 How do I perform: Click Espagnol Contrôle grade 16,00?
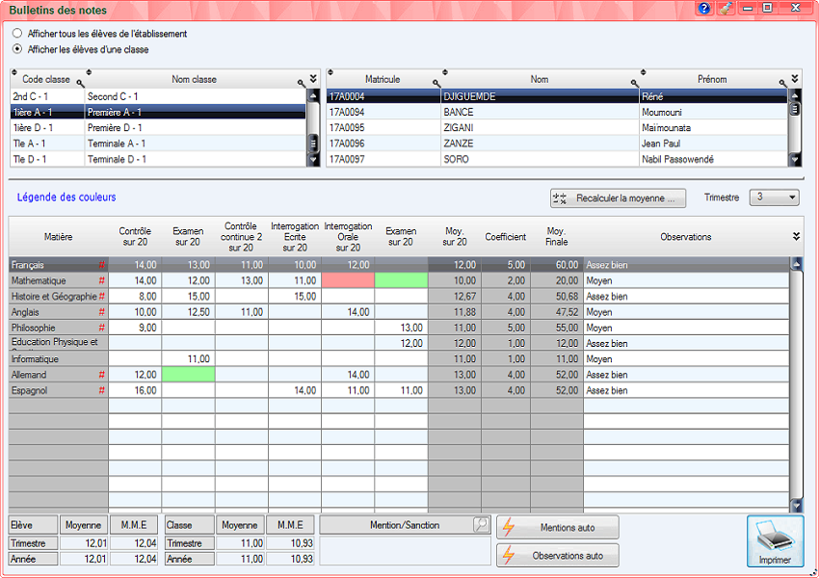(x=135, y=390)
